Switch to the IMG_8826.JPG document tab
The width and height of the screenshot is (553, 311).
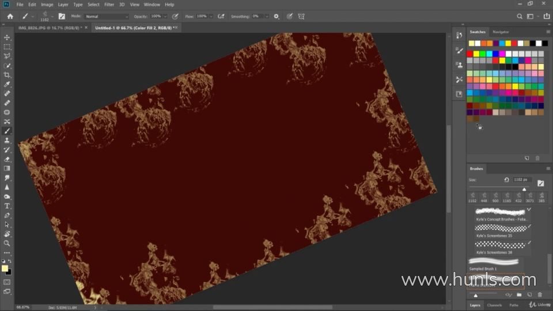pos(50,28)
